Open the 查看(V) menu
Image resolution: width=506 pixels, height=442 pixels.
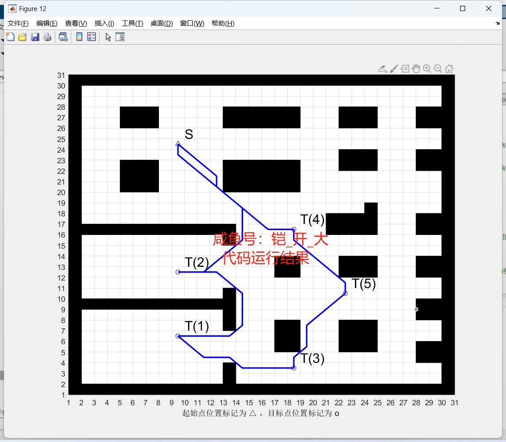pyautogui.click(x=76, y=23)
